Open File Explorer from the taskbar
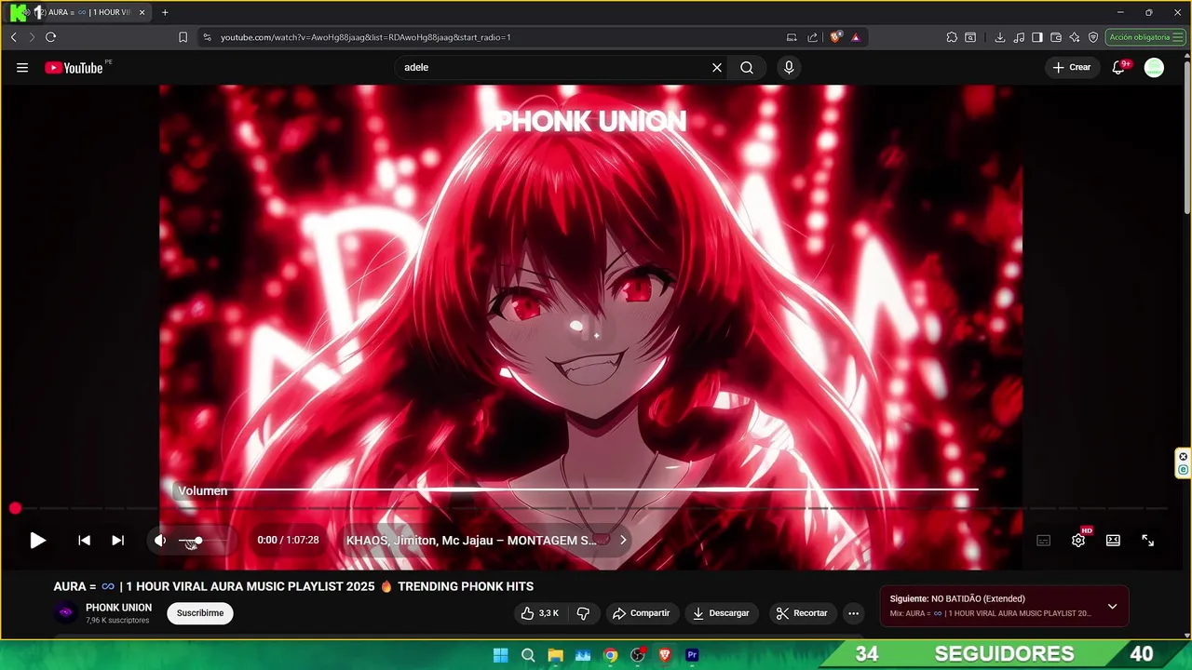This screenshot has height=670, width=1192. [x=555, y=655]
